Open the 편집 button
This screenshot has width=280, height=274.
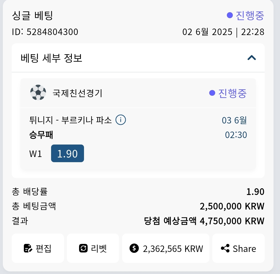click(x=38, y=248)
